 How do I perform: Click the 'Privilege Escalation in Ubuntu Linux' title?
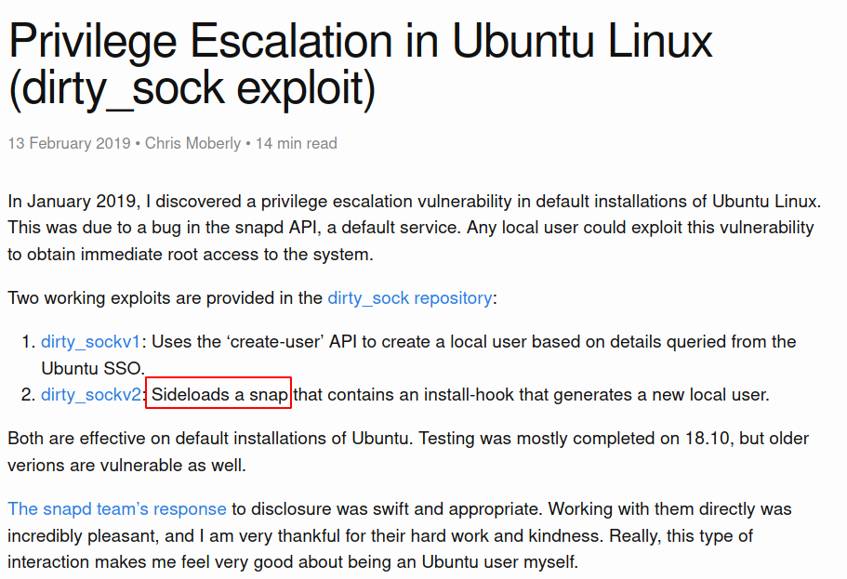361,41
